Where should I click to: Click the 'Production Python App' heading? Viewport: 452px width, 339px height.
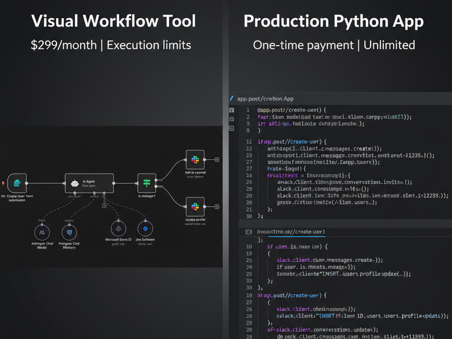click(x=334, y=22)
